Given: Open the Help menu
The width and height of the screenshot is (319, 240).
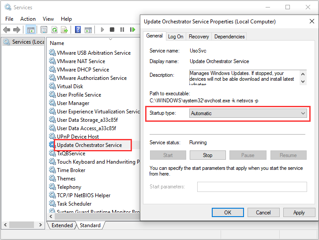Looking at the screenshot, I should click(x=66, y=19).
